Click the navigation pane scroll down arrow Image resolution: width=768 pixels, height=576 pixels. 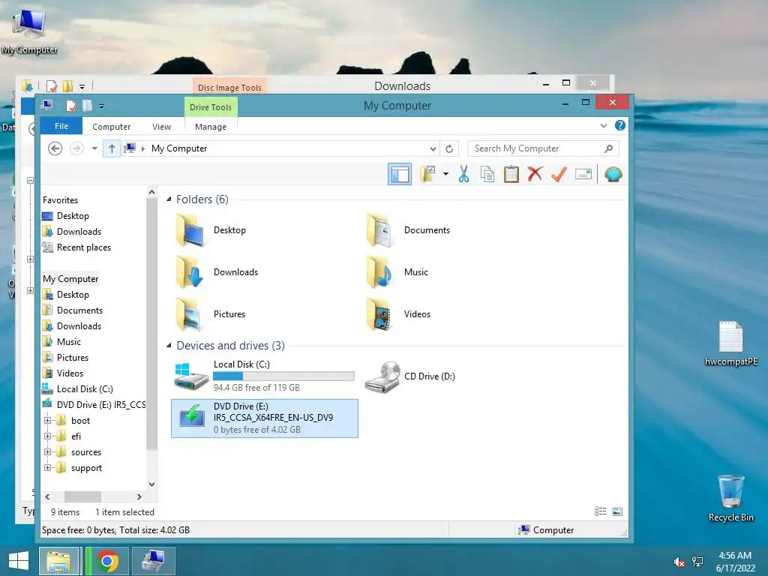tap(151, 484)
